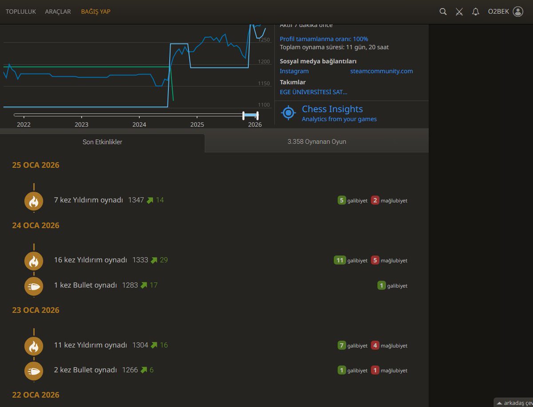Click the 23 OCA 2026 date heading
The image size is (533, 407).
tap(36, 310)
